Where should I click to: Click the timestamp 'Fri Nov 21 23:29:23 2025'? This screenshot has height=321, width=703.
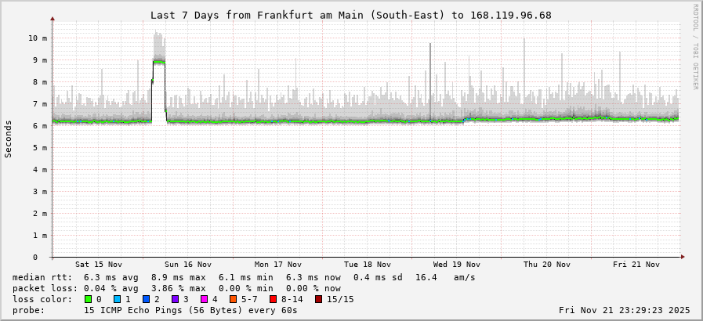pyautogui.click(x=624, y=310)
